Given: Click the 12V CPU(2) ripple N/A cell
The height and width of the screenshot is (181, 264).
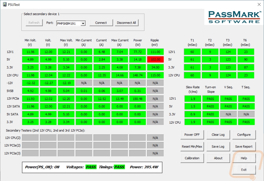Looking at the screenshot, I should 155,138.
